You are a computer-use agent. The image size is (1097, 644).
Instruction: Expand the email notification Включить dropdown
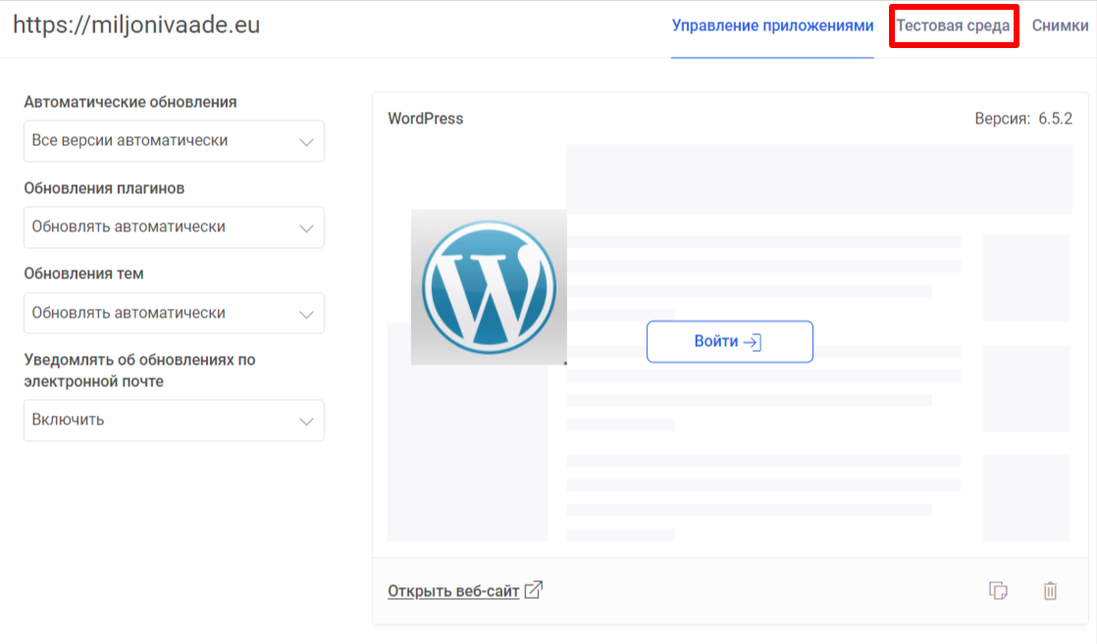[x=174, y=421]
